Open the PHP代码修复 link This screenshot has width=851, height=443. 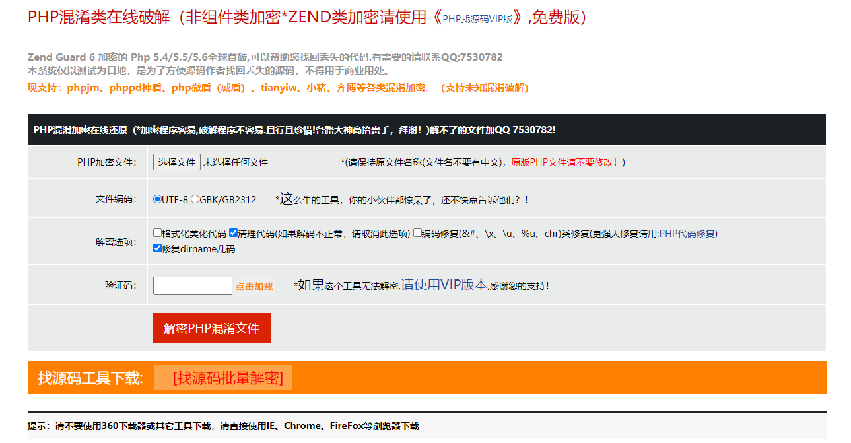[688, 234]
